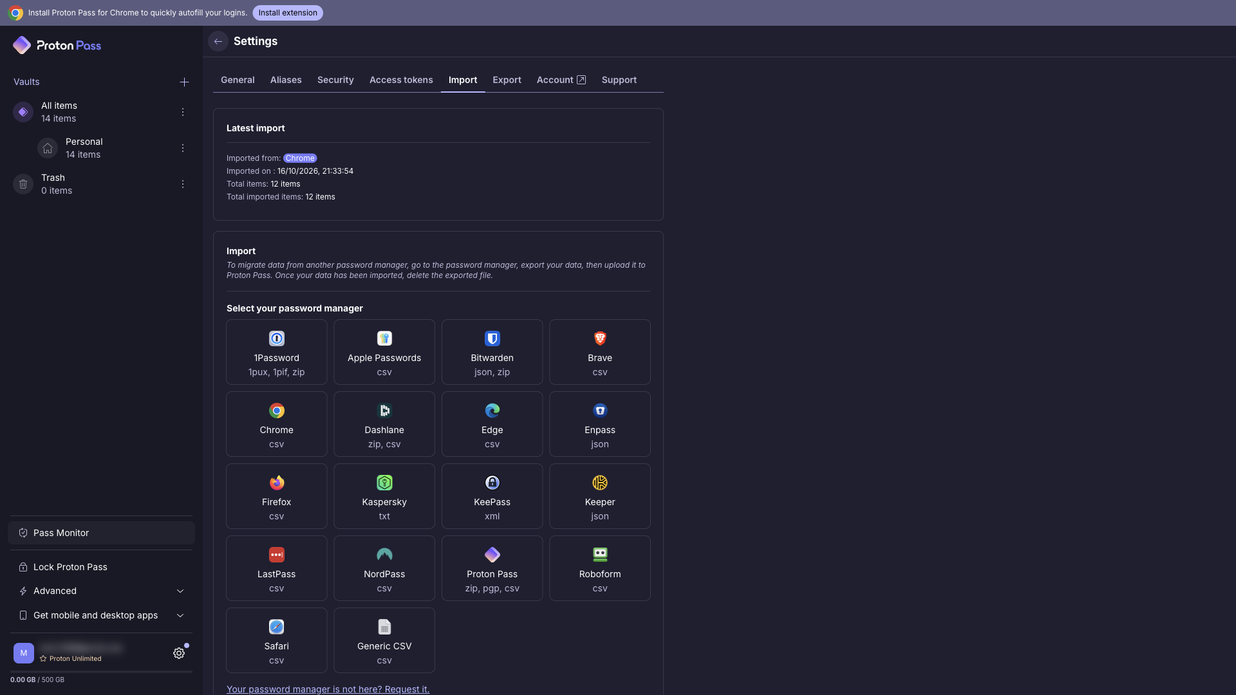This screenshot has width=1236, height=695.
Task: Open the Account external link tab
Action: (x=561, y=80)
